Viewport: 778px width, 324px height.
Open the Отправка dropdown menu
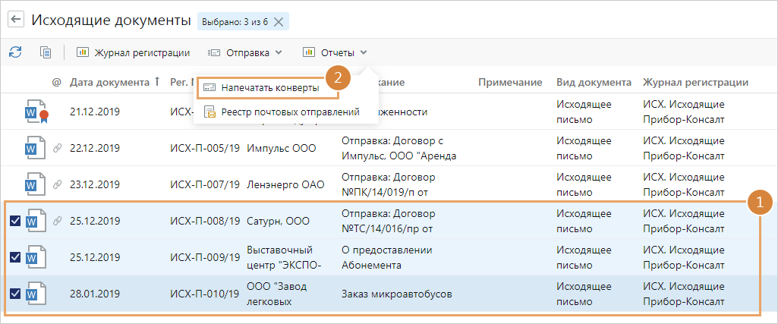click(x=244, y=52)
